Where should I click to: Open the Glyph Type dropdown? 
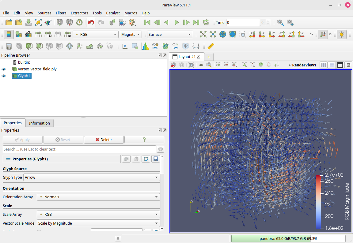(x=91, y=178)
